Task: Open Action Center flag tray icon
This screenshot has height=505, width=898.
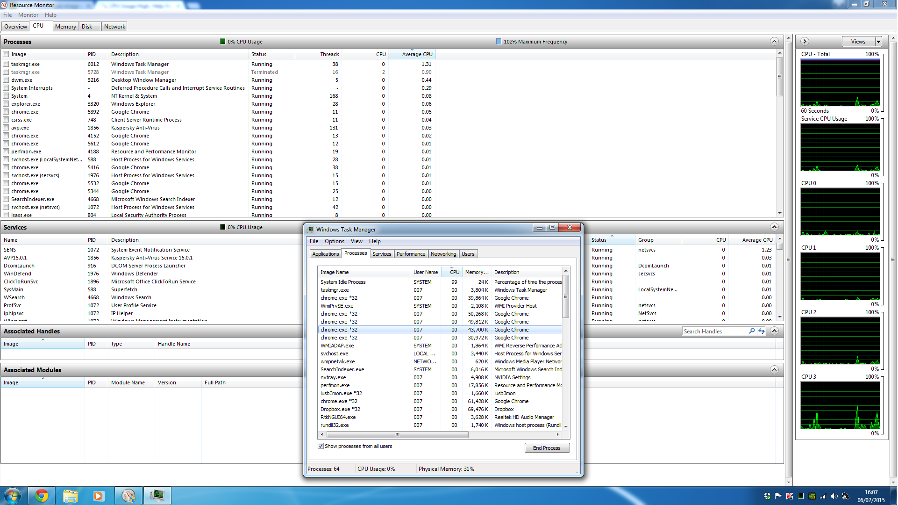Action: pyautogui.click(x=778, y=496)
